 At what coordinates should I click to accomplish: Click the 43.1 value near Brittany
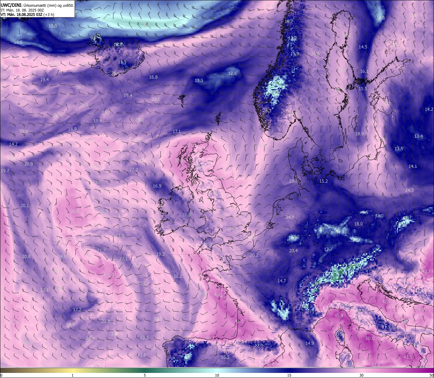point(218,295)
